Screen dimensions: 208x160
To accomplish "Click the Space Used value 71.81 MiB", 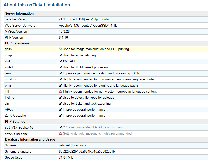I will [66, 157].
